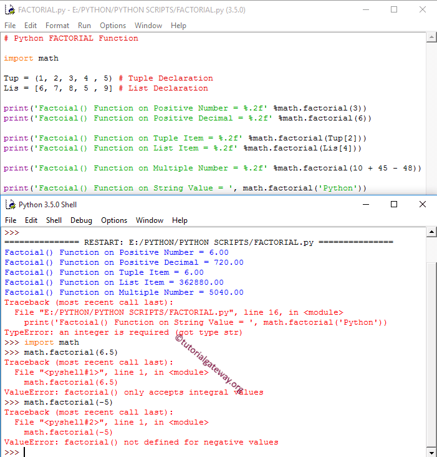This screenshot has width=437, height=457.
Task: Close the Python 3.5.0 Shell window
Action: pos(423,204)
